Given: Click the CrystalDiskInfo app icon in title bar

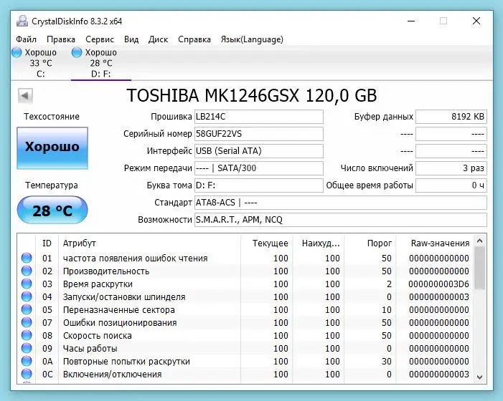Looking at the screenshot, I should click(x=22, y=21).
